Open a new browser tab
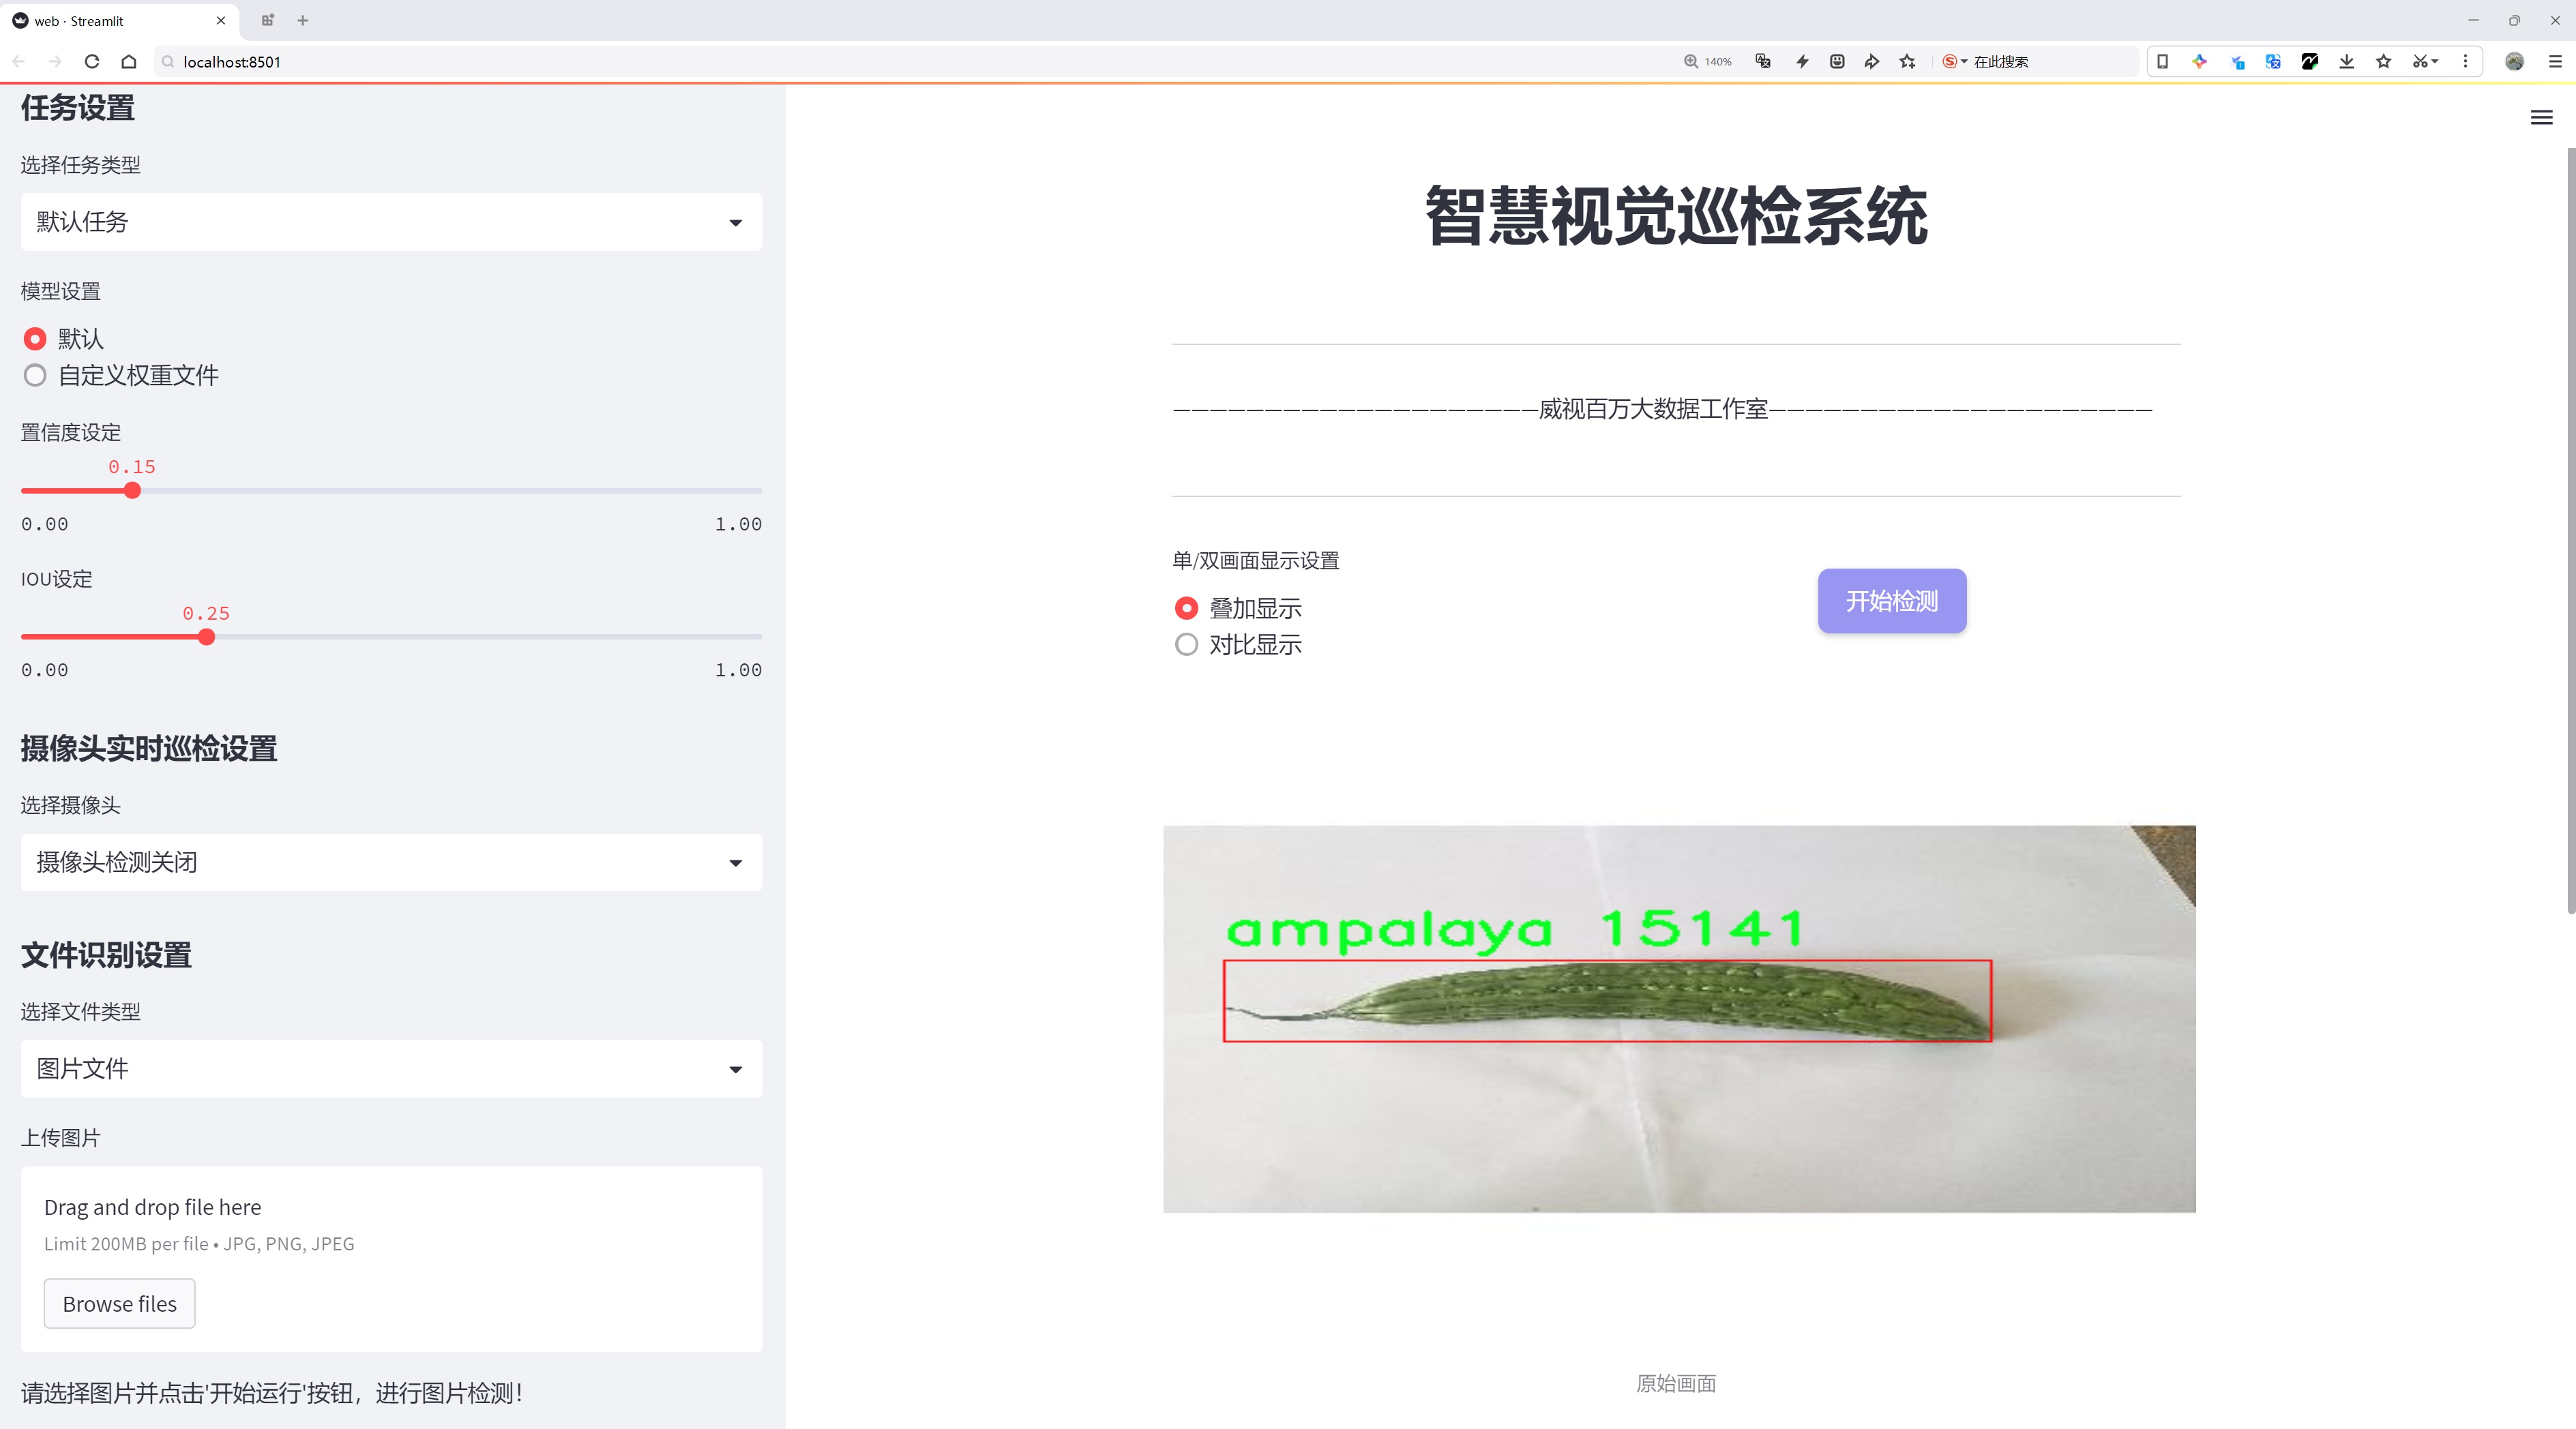 [x=303, y=20]
